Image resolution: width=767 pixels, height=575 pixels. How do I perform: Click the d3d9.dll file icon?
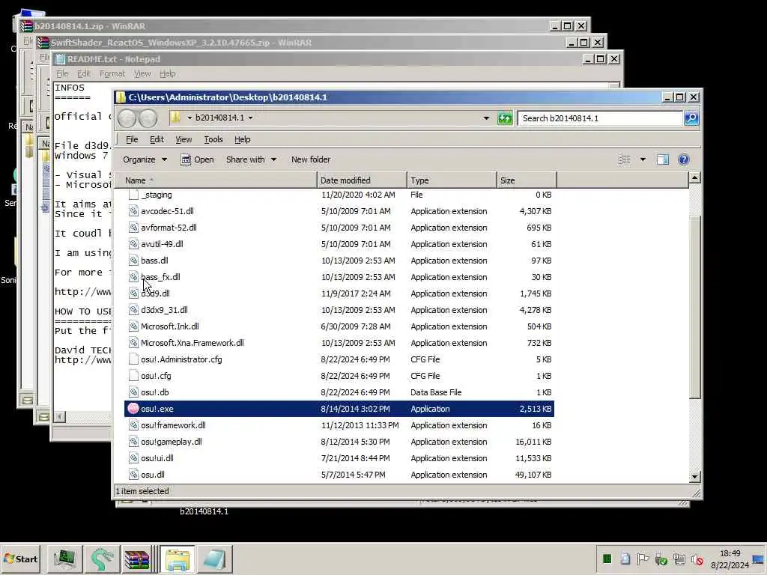(133, 293)
